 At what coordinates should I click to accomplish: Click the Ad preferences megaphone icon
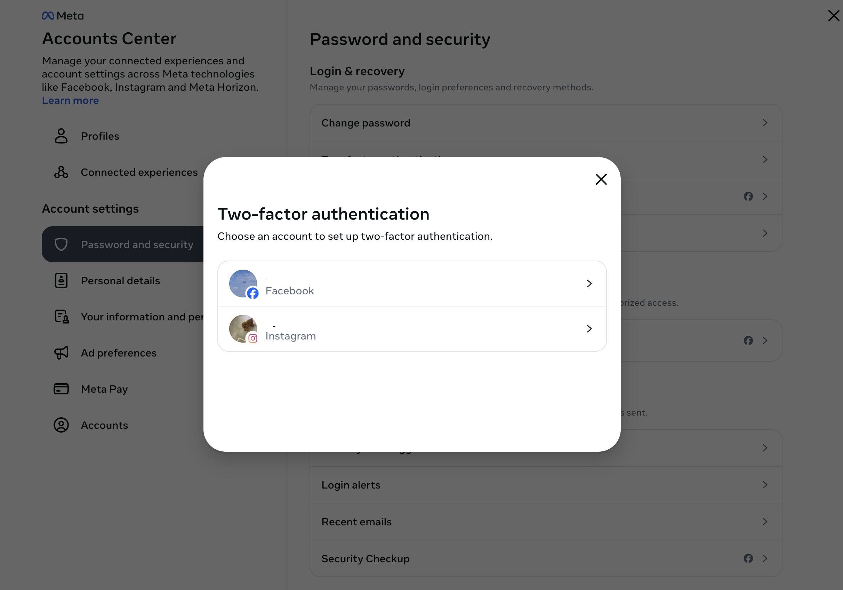(x=61, y=353)
